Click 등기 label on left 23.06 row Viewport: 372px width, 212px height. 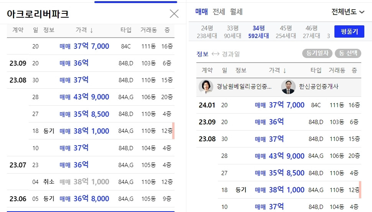point(49,199)
